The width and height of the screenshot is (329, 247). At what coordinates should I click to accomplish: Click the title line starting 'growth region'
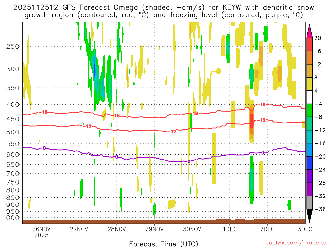click(x=164, y=15)
